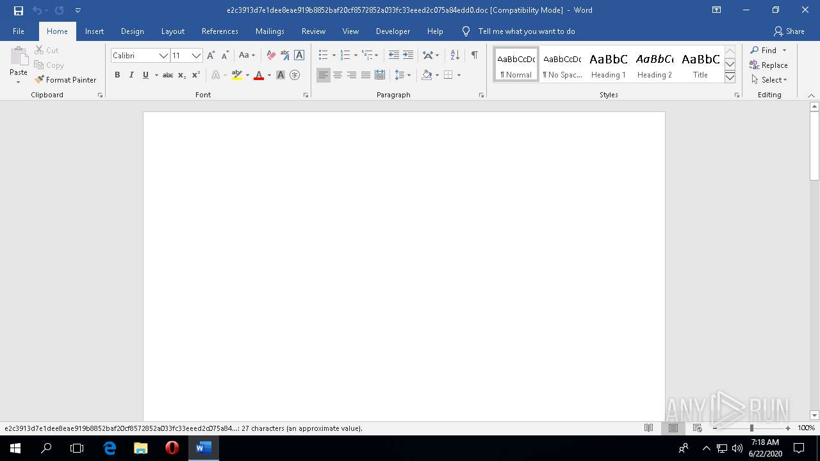Switch to the Layout tab
This screenshot has width=820, height=461.
click(x=173, y=31)
